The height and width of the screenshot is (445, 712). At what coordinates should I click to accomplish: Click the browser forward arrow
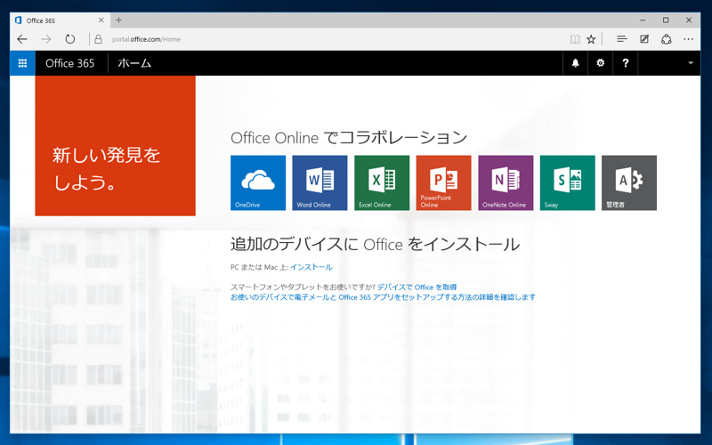[46, 39]
